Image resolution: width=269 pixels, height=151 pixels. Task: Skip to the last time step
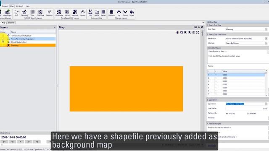(x=37, y=142)
